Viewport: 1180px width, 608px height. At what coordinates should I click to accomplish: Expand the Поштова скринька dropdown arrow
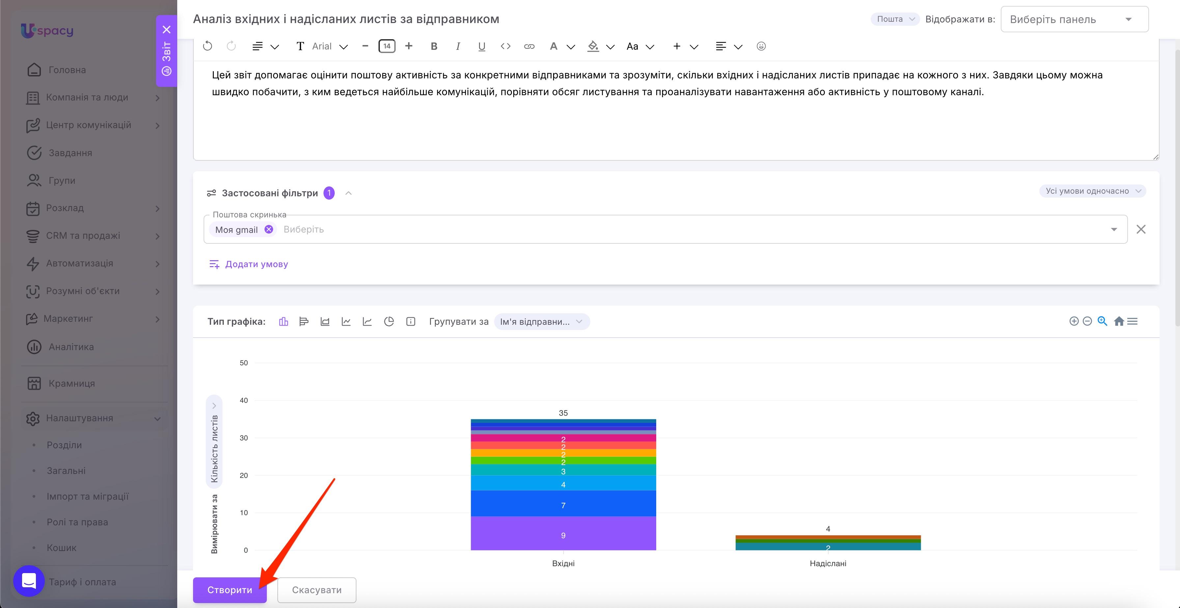click(x=1114, y=229)
